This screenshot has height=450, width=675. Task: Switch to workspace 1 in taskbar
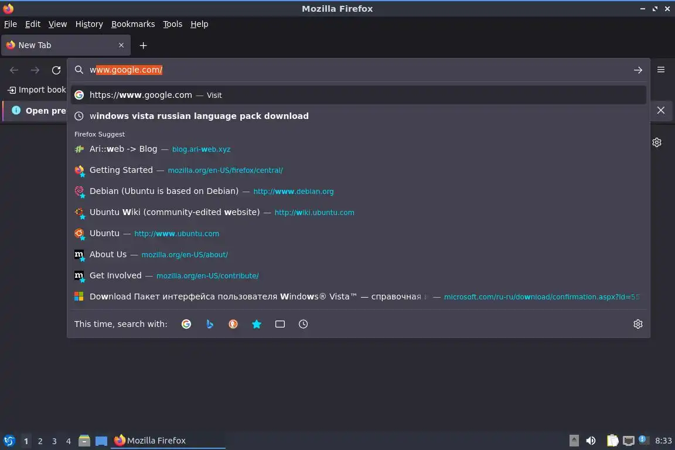pyautogui.click(x=26, y=441)
